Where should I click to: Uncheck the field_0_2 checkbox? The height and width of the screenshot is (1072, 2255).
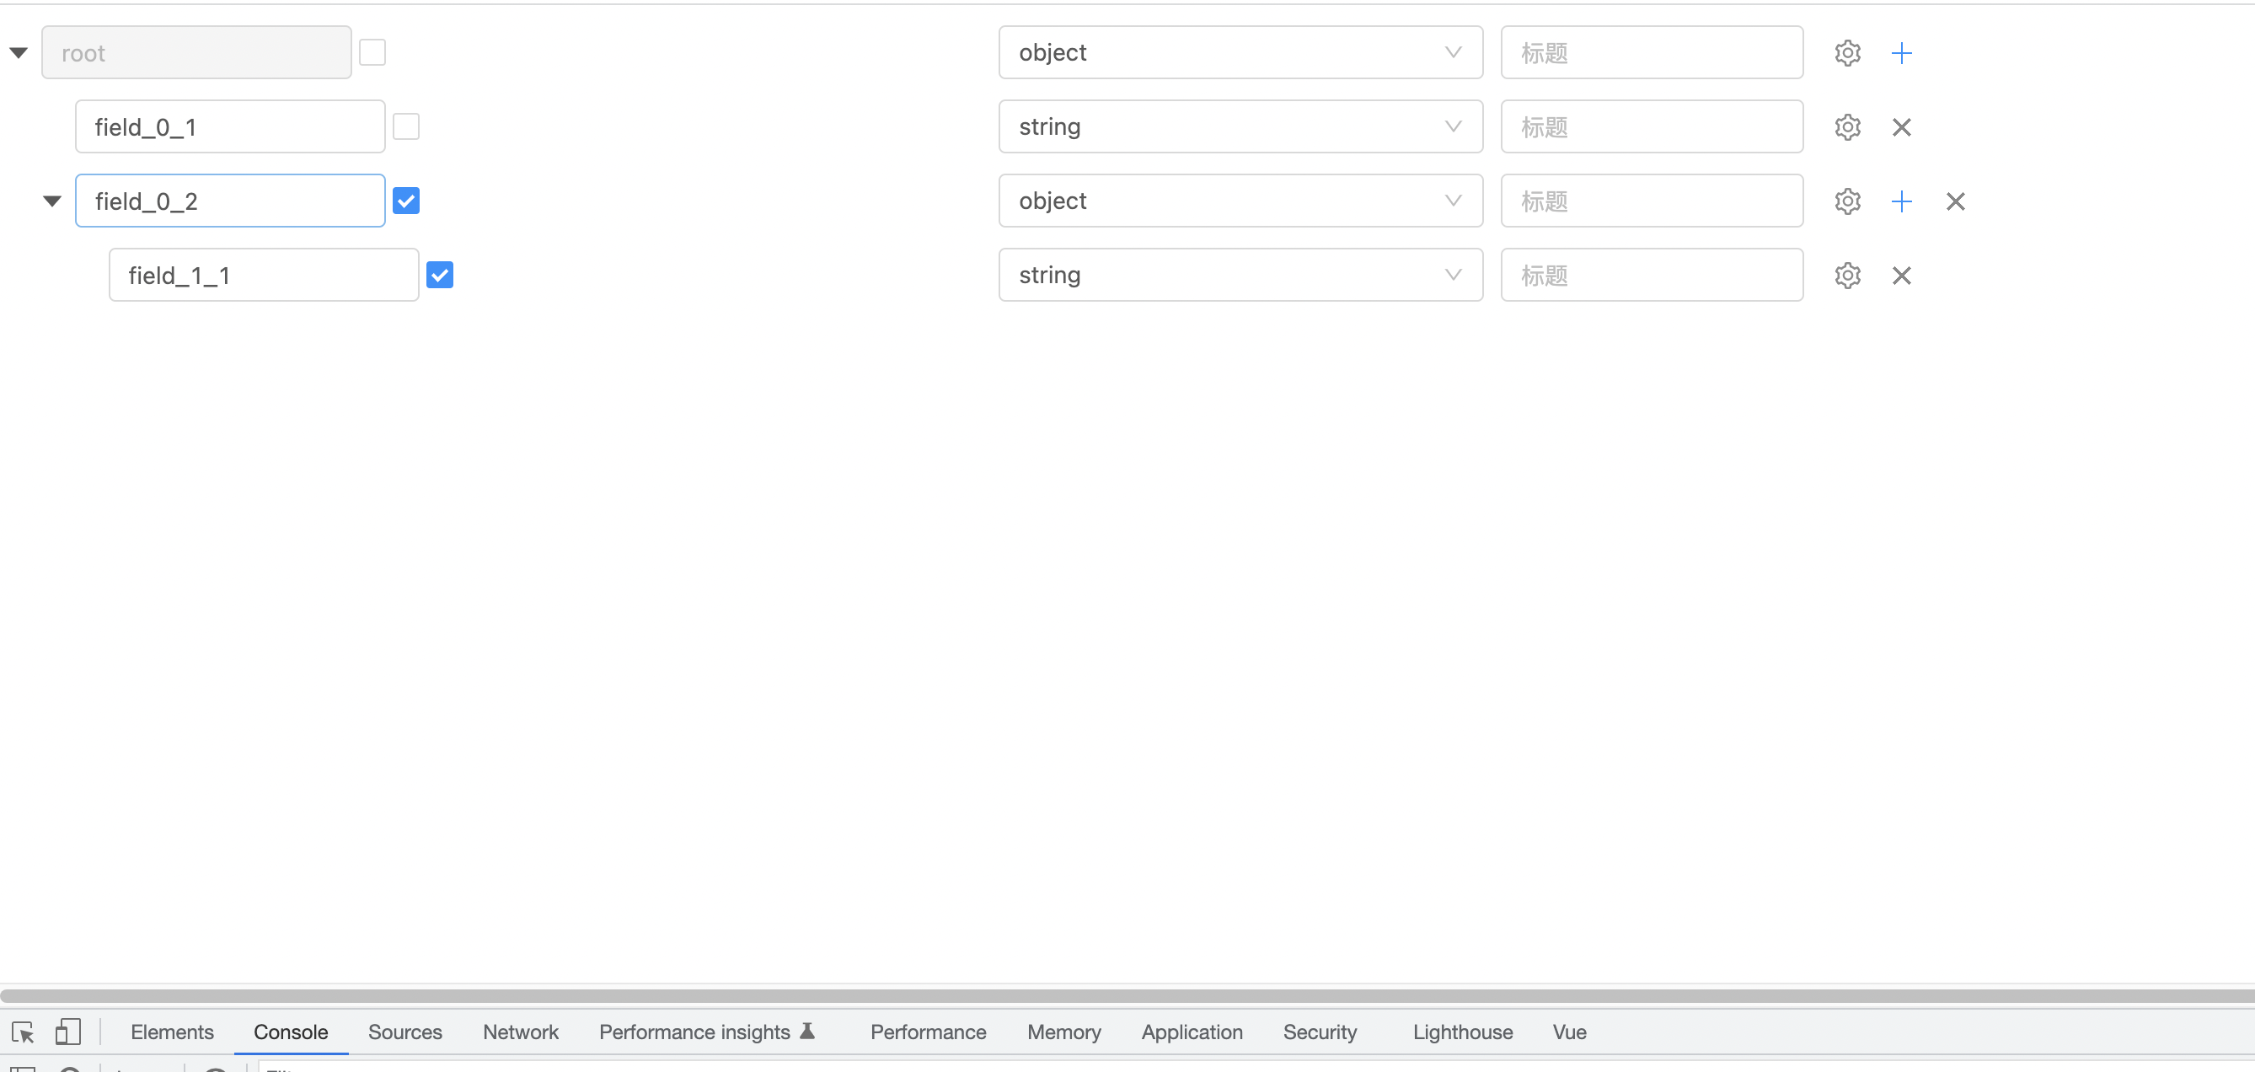[x=405, y=201]
